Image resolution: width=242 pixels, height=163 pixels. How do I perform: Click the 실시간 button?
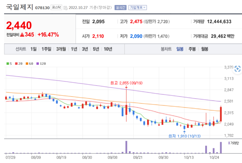click(x=121, y=8)
